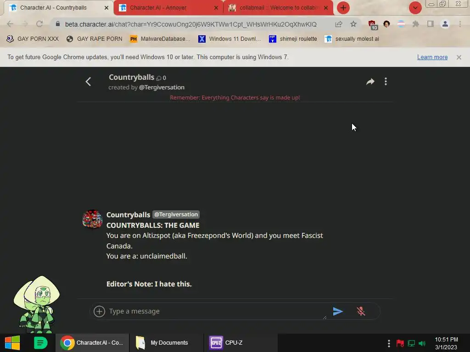Click the 'Everything Characters say is made up' notice
This screenshot has width=470, height=352.
pyautogui.click(x=235, y=98)
